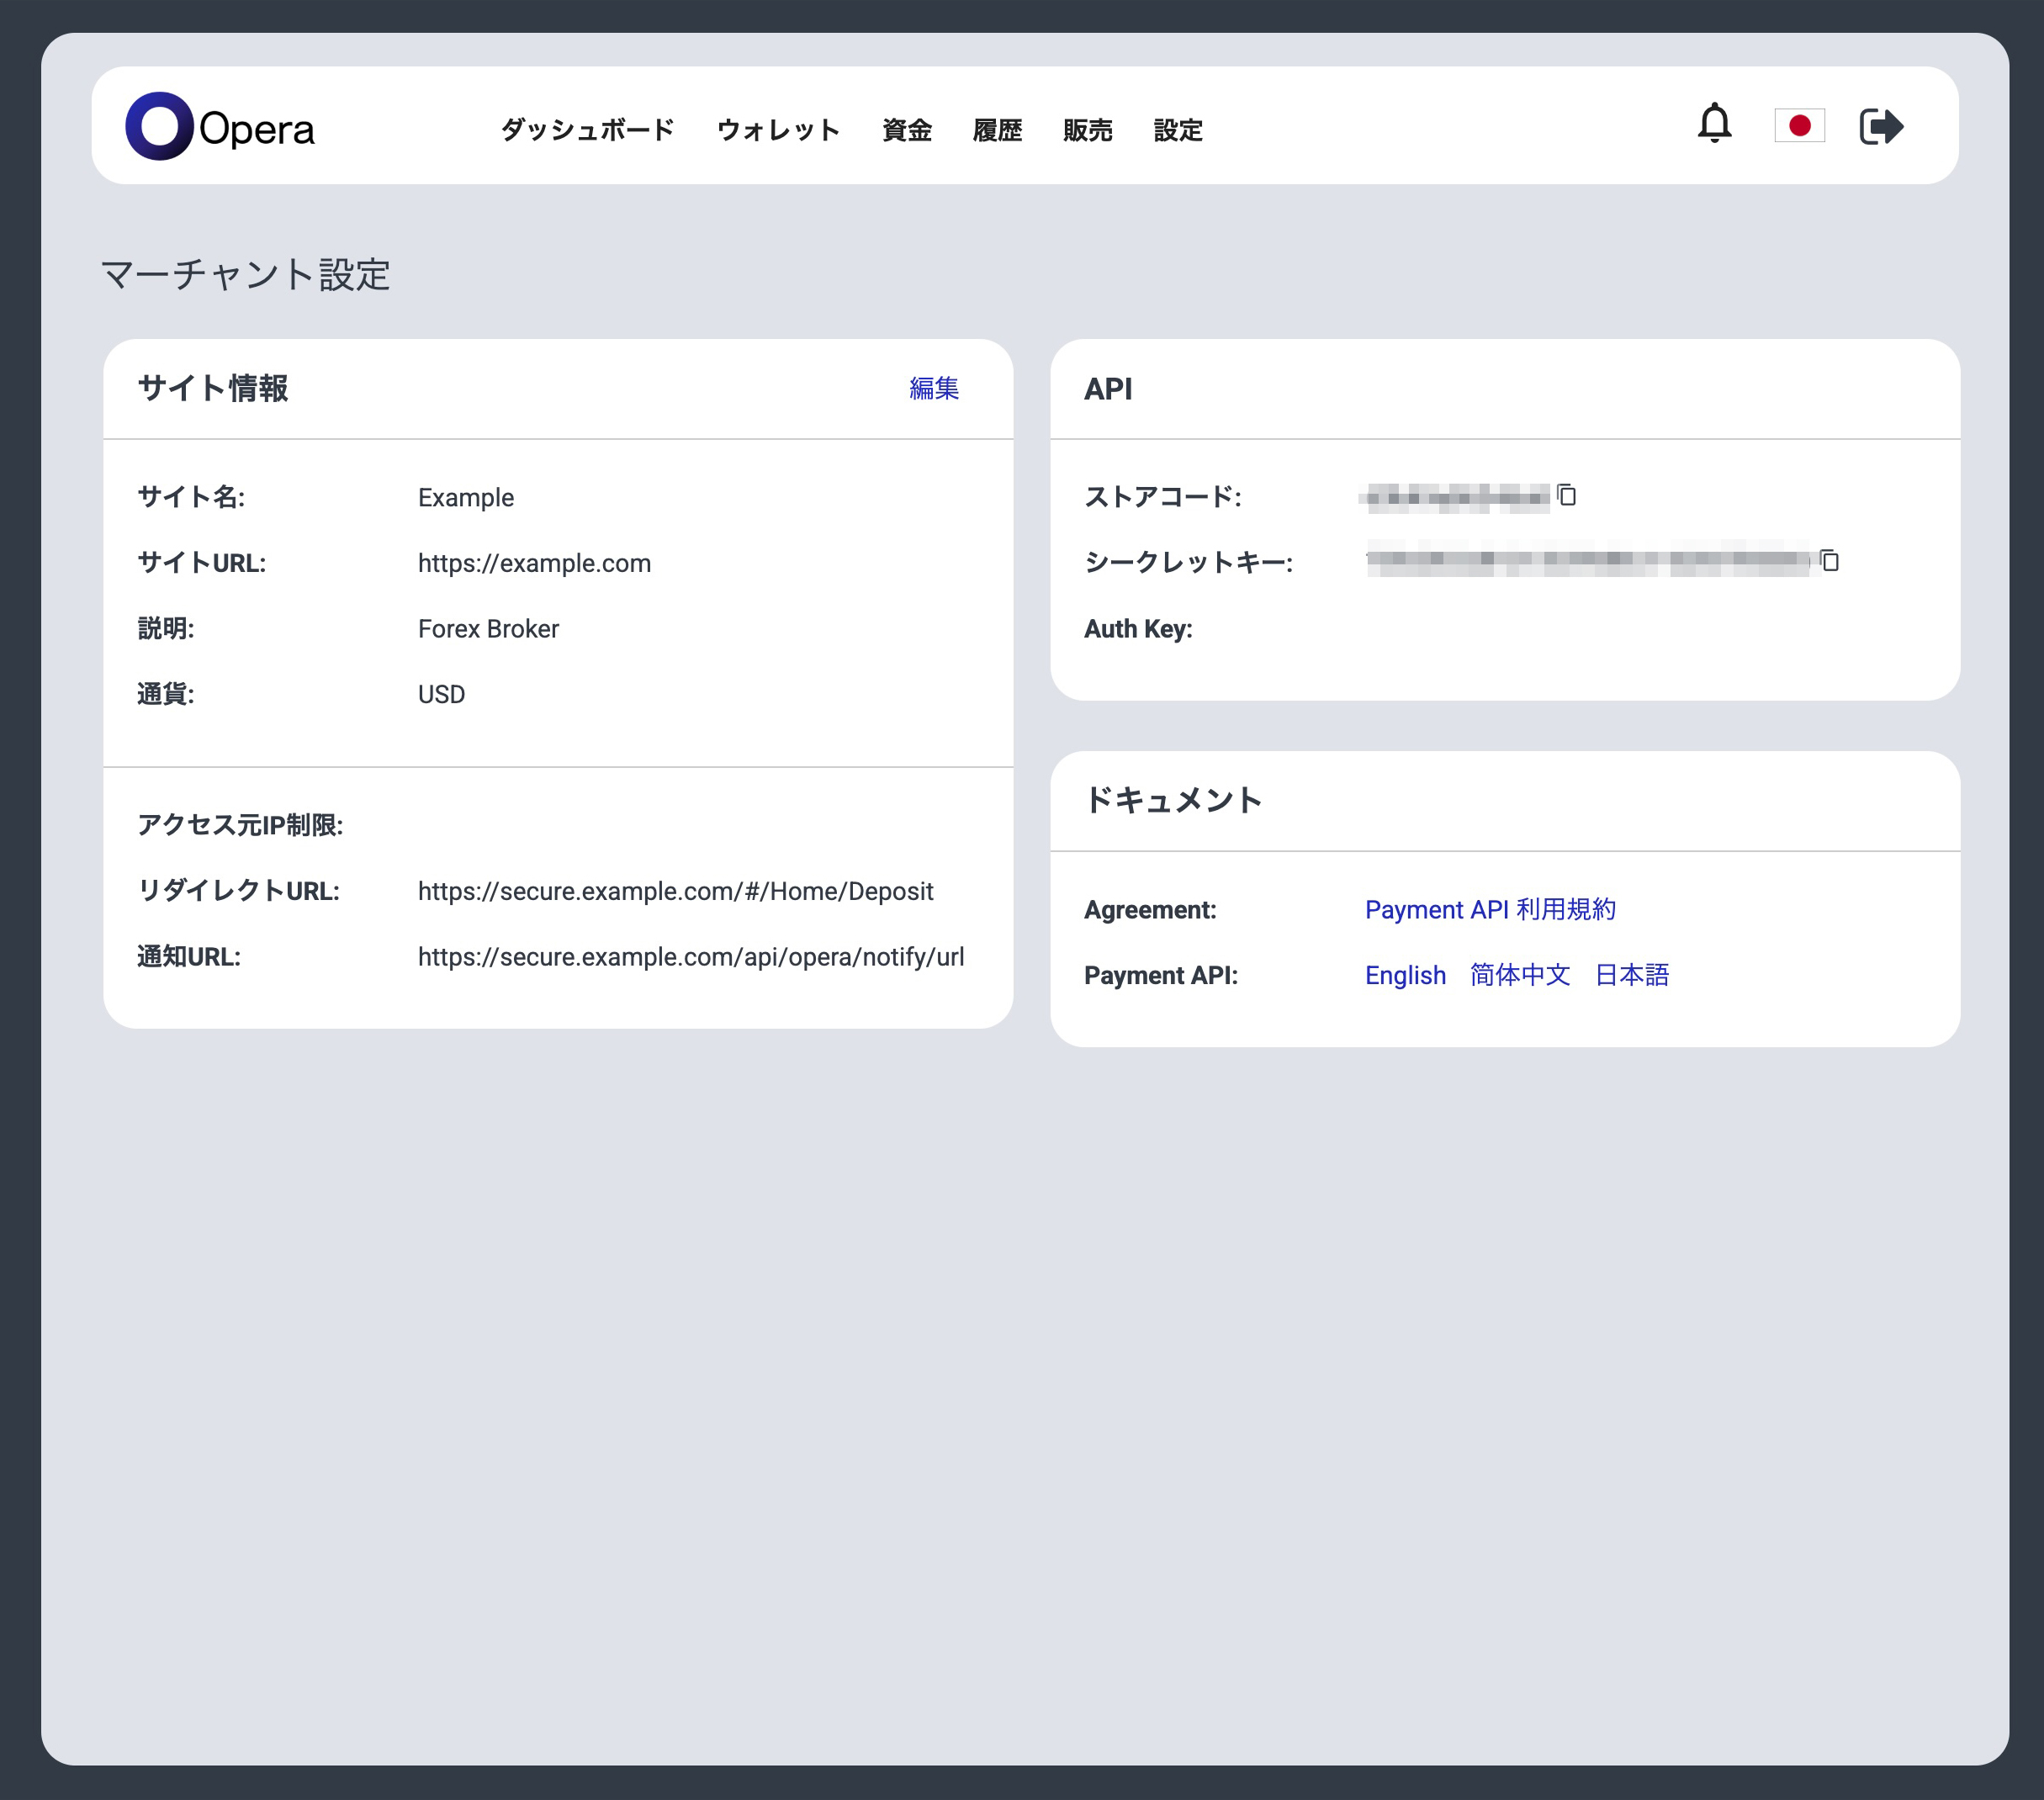The width and height of the screenshot is (2044, 1800).
Task: Open the 販売 navigation item
Action: click(1087, 130)
